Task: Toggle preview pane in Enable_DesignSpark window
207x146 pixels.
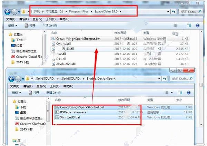Action: (180, 93)
